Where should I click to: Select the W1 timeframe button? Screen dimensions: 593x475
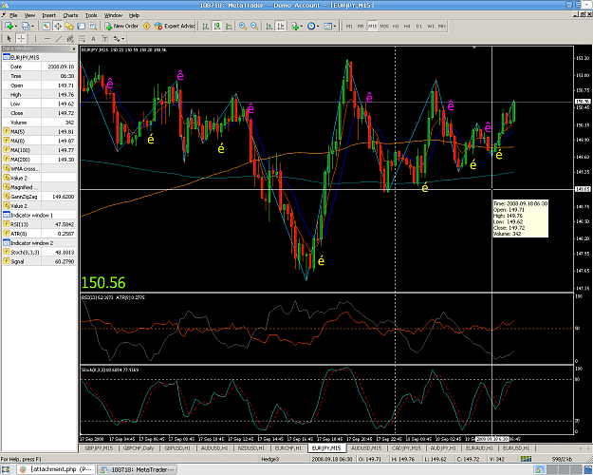pyautogui.click(x=431, y=27)
